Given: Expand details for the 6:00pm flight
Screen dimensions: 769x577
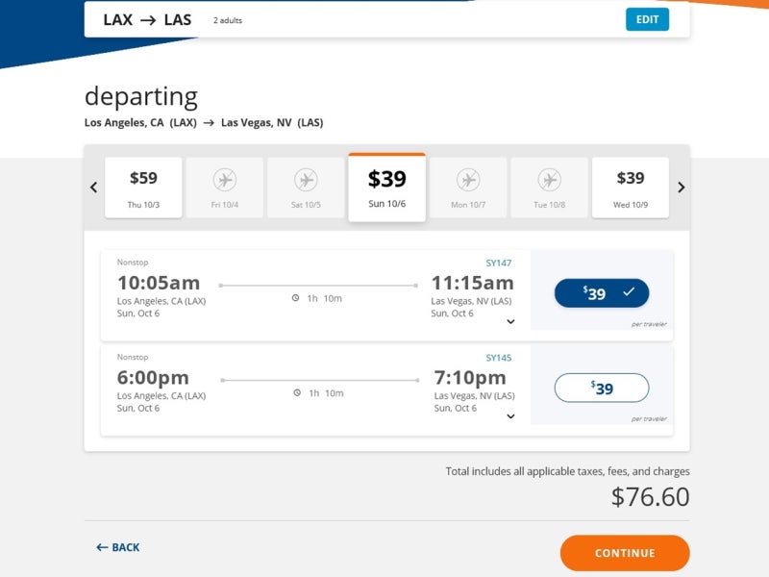Looking at the screenshot, I should 510,416.
